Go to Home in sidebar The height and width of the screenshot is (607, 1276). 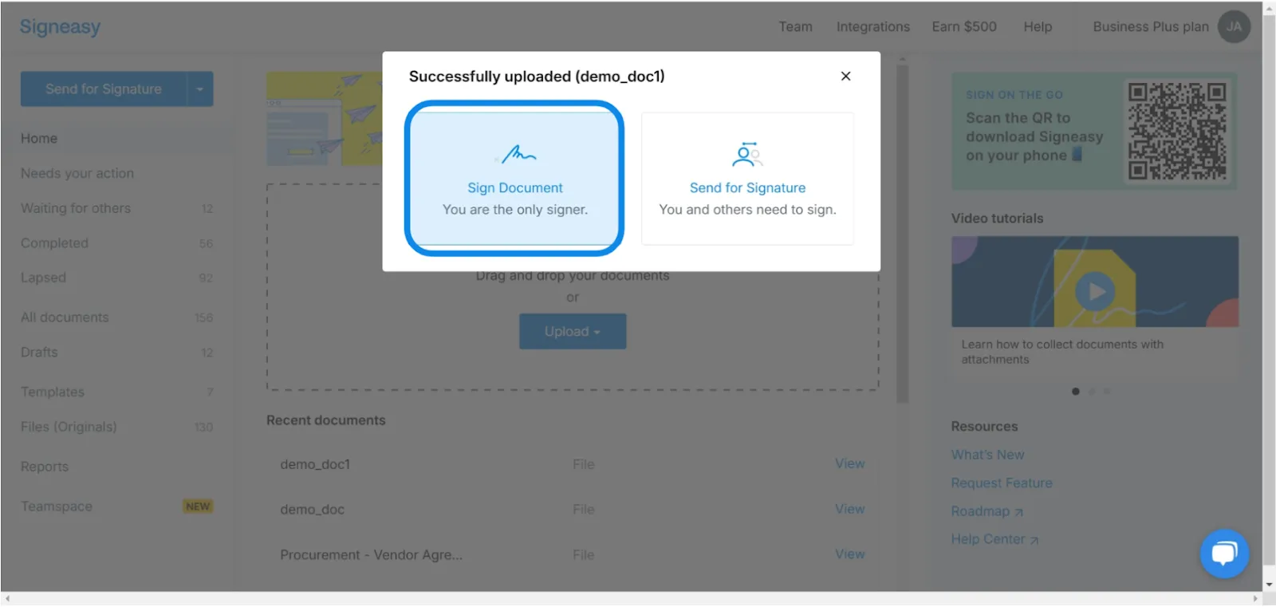coord(39,138)
